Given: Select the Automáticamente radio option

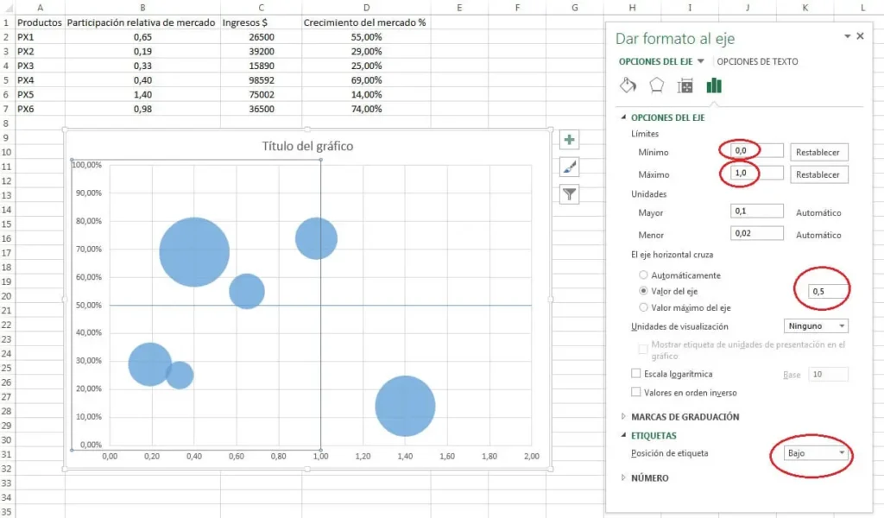Looking at the screenshot, I should point(644,275).
